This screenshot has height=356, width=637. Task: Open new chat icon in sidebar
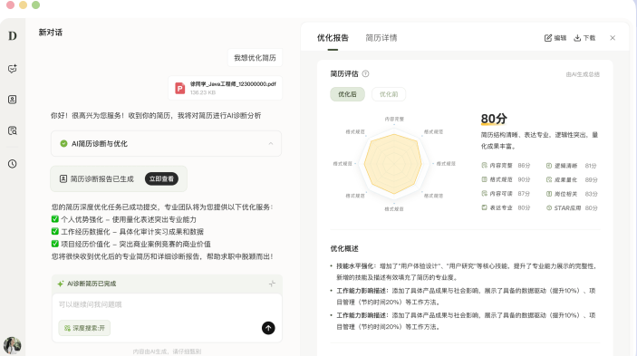click(12, 69)
